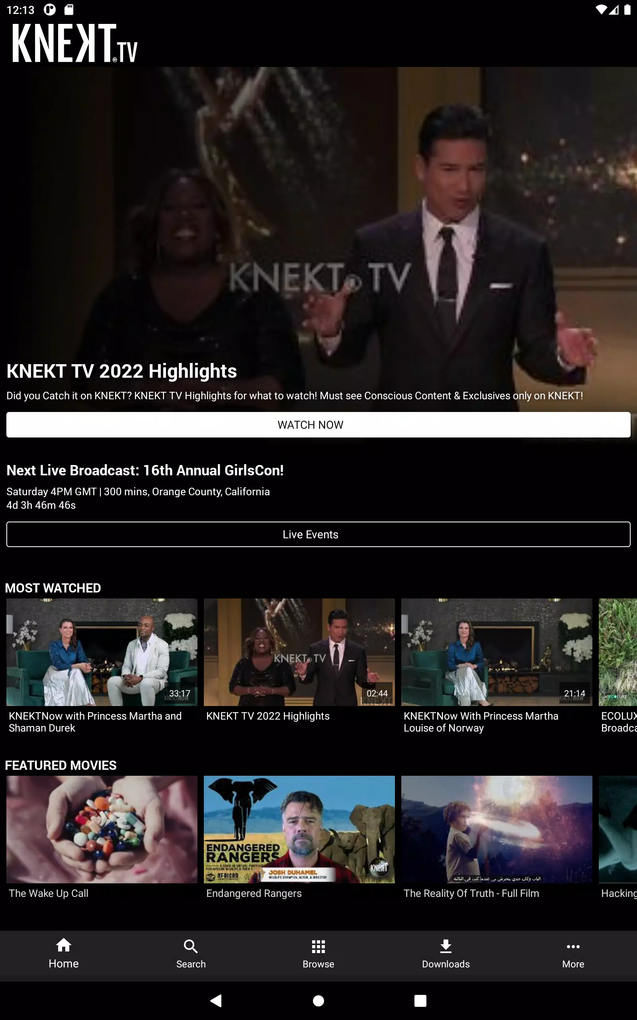Viewport: 637px width, 1020px height.
Task: Click the WATCH NOW button
Action: pos(318,425)
